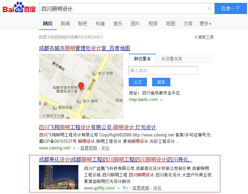Click the red location pin on the map
The height and width of the screenshot is (194, 248).
81,87
